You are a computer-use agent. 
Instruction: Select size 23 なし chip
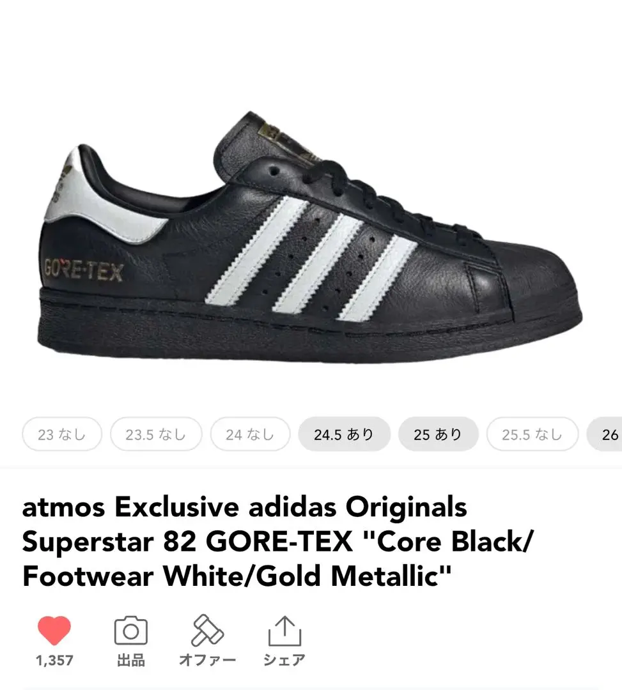(61, 434)
